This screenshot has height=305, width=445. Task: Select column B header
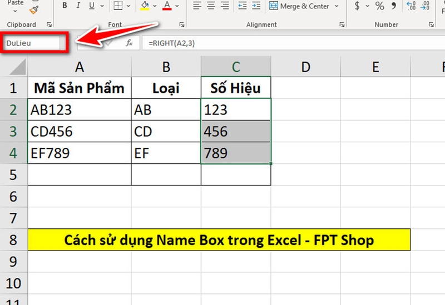pyautogui.click(x=166, y=67)
